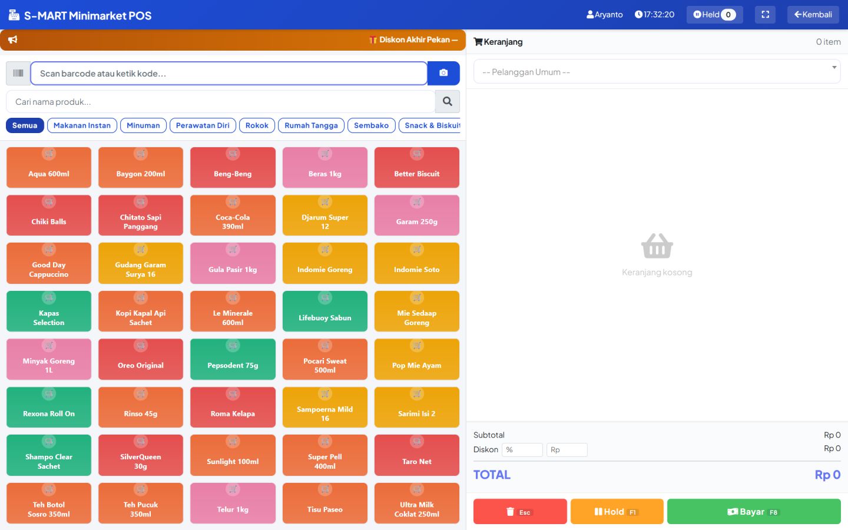Click the Diskon Akhir Pekan promo text
This screenshot has width=848, height=530.
pos(414,39)
